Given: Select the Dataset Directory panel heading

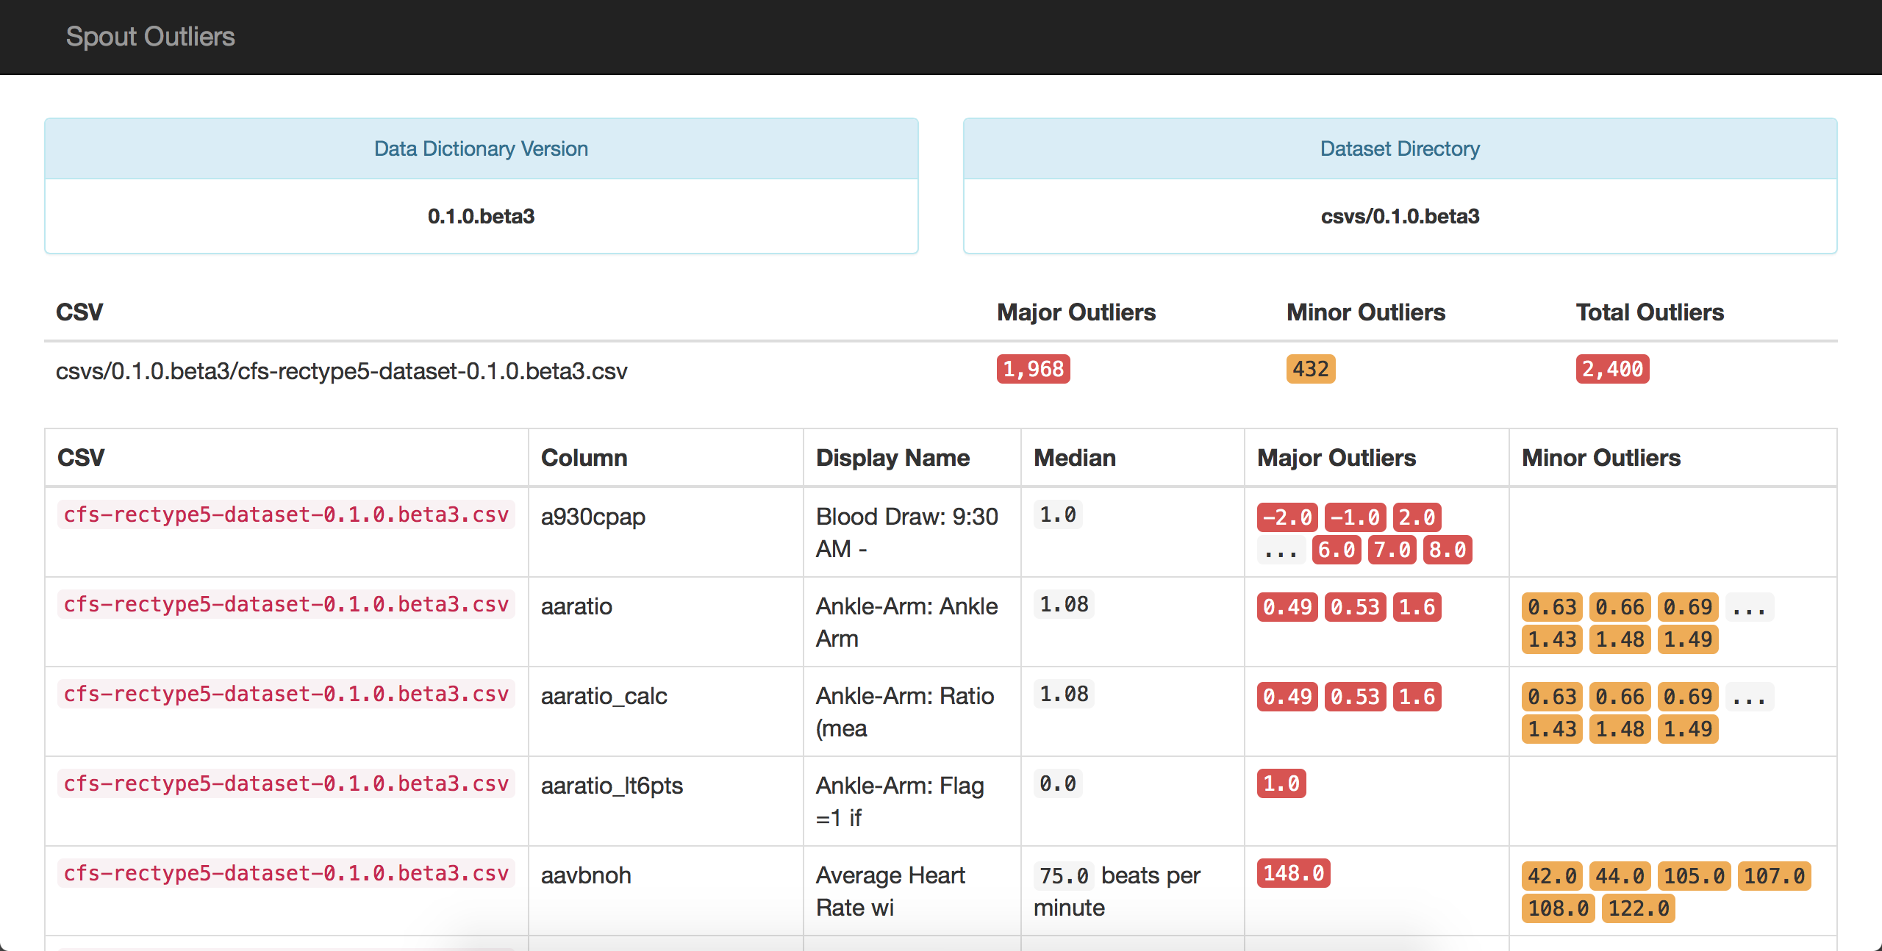Looking at the screenshot, I should 1400,148.
